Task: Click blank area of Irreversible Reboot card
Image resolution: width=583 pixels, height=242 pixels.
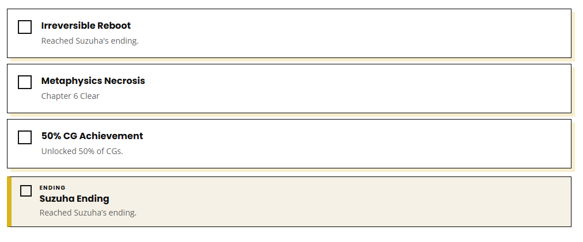Action: [x=353, y=33]
